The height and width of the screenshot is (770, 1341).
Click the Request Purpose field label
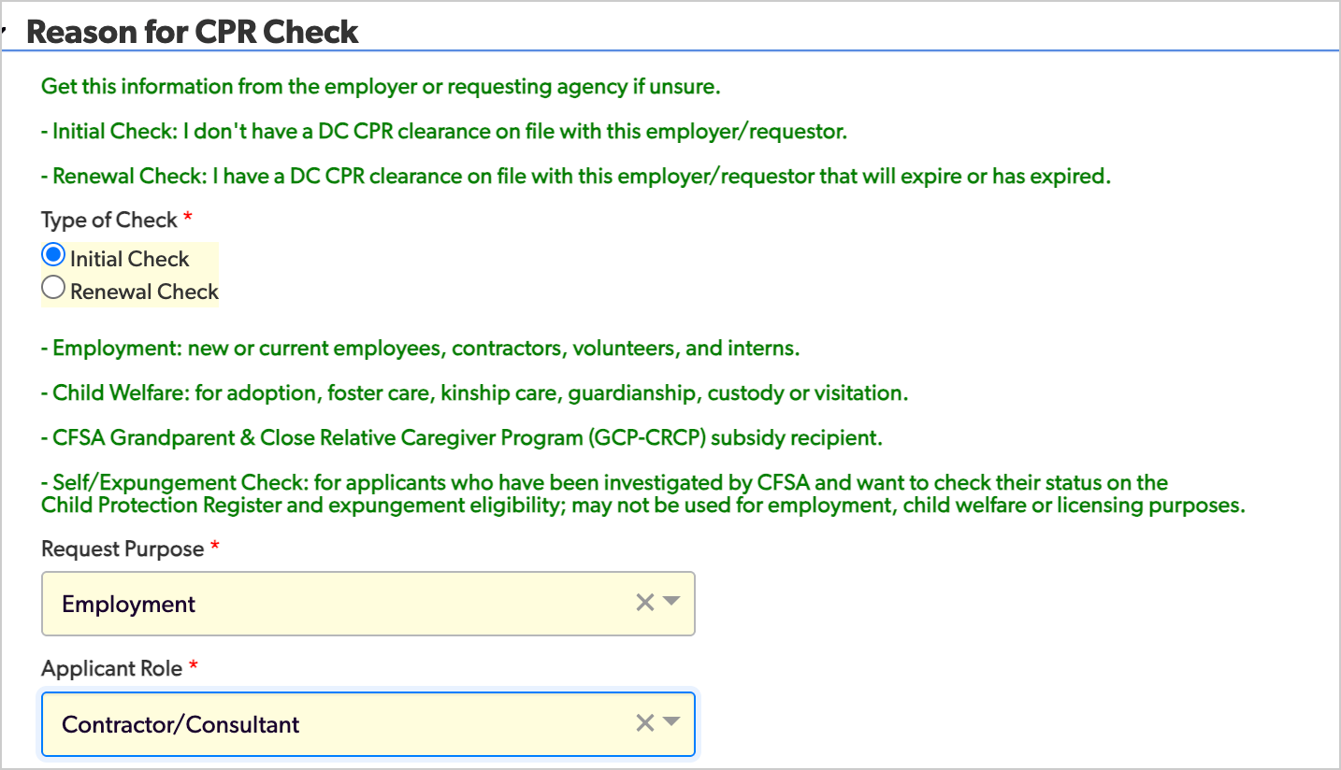(123, 549)
